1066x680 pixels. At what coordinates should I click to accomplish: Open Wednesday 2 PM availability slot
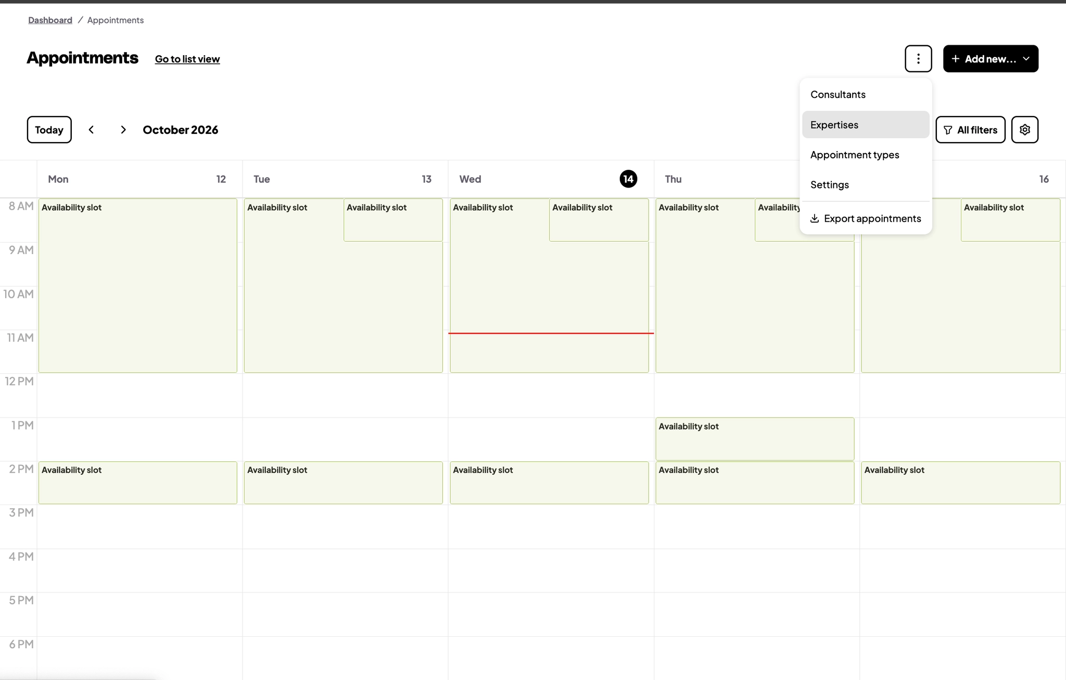coord(549,483)
